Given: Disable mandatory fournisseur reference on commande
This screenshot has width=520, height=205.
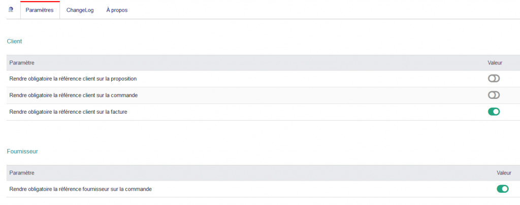Looking at the screenshot, I should (502, 189).
